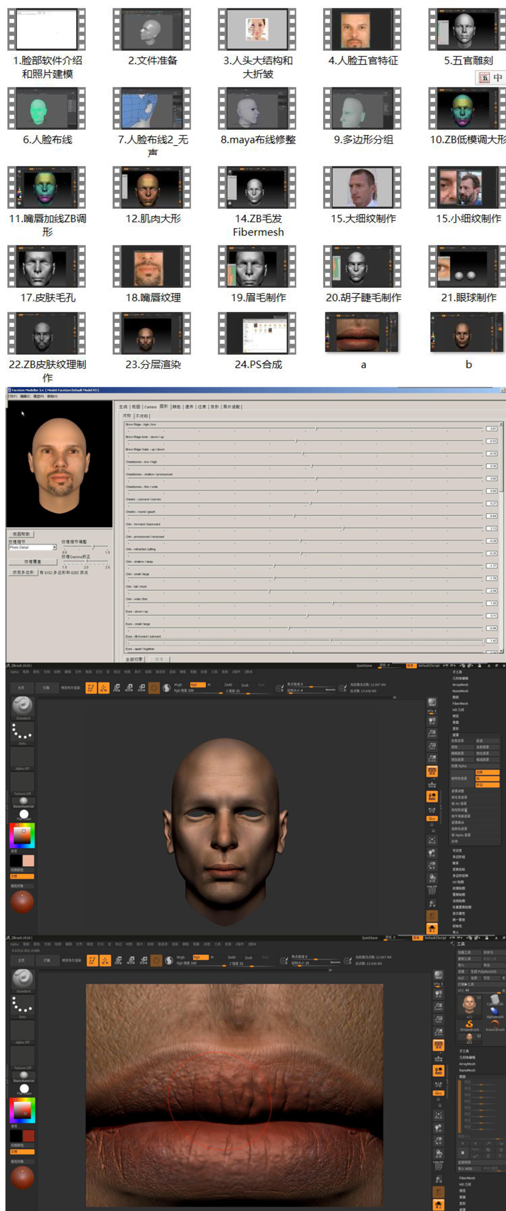Click 视图帮助 button in FaceGen
Screen dimensions: 506x1211
[x=22, y=535]
